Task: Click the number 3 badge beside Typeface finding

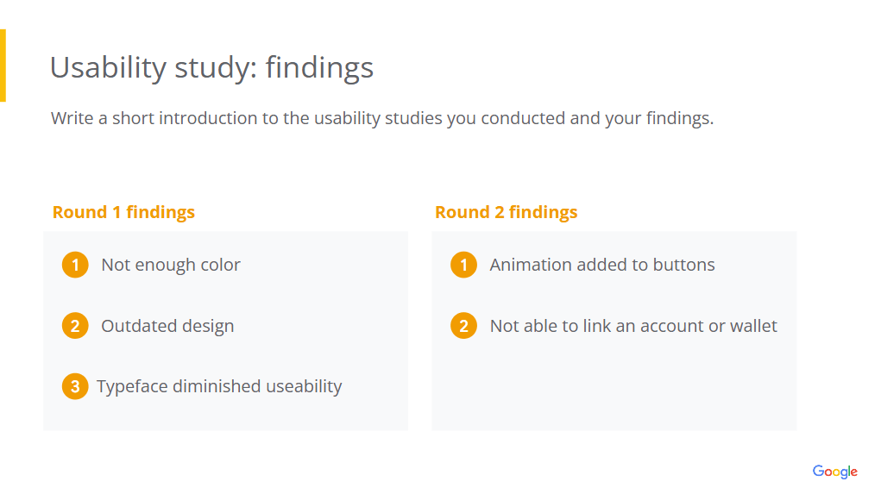Action: point(75,386)
